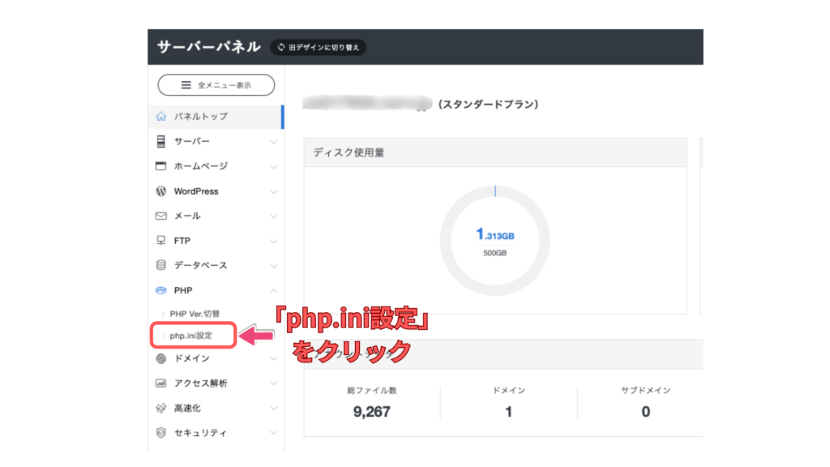
Task: Switch to old design with 旧デザインに切り替え
Action: coord(318,48)
